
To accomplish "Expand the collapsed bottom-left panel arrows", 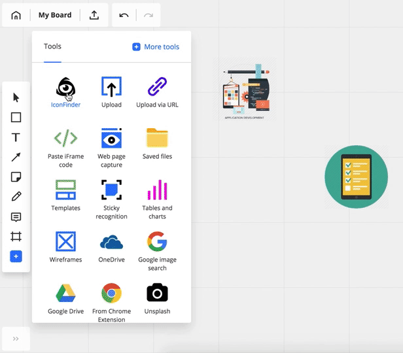I will point(16,339).
